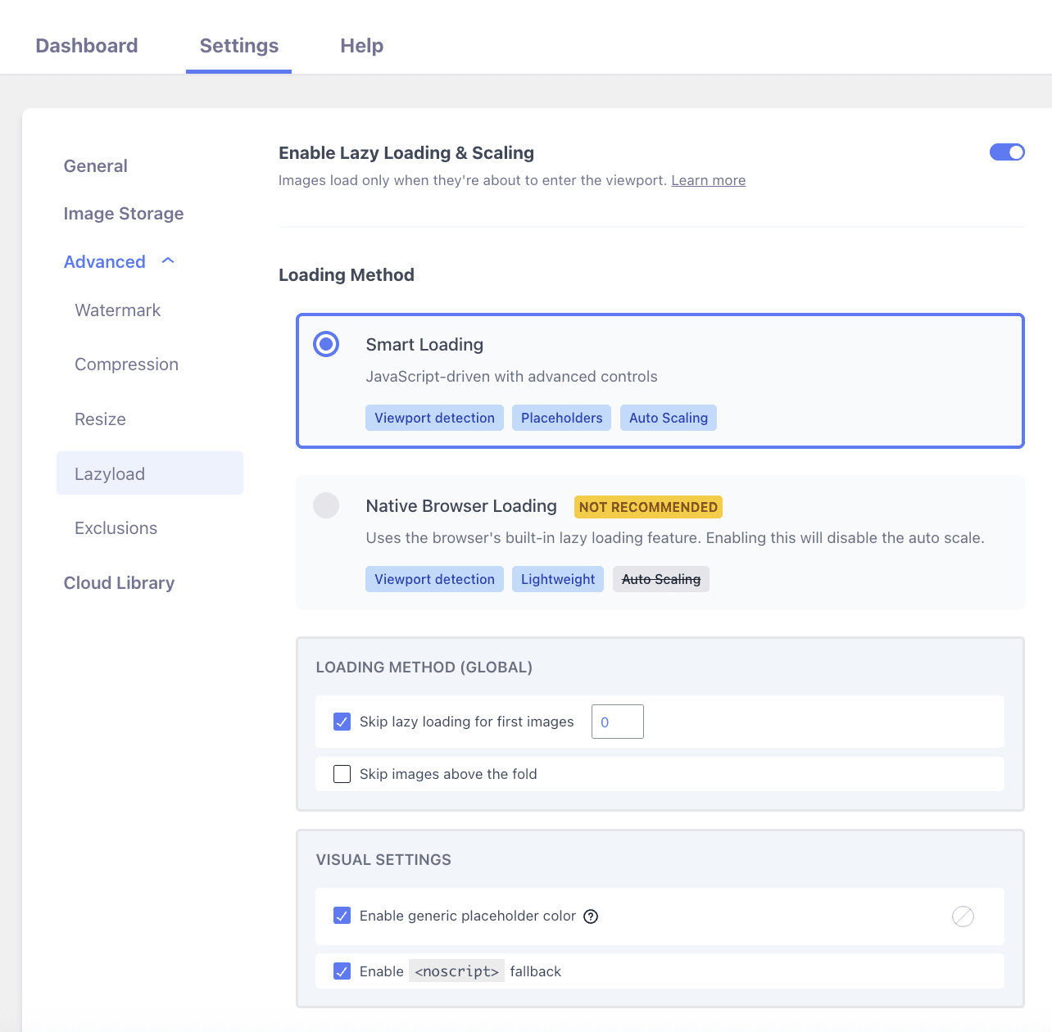Open Exclusions settings page

(x=116, y=528)
